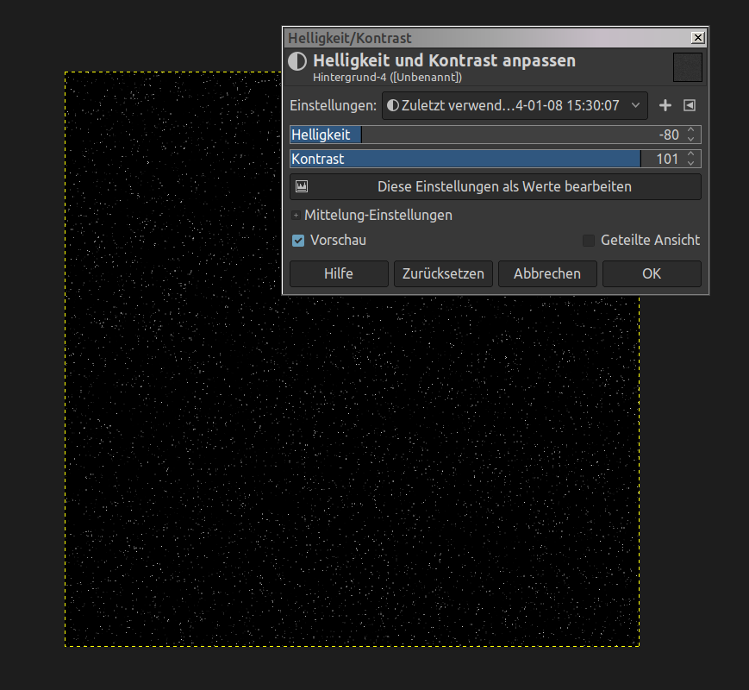Close the Helligkeit/Kontrast dialog
Image resolution: width=749 pixels, height=690 pixels.
click(698, 37)
